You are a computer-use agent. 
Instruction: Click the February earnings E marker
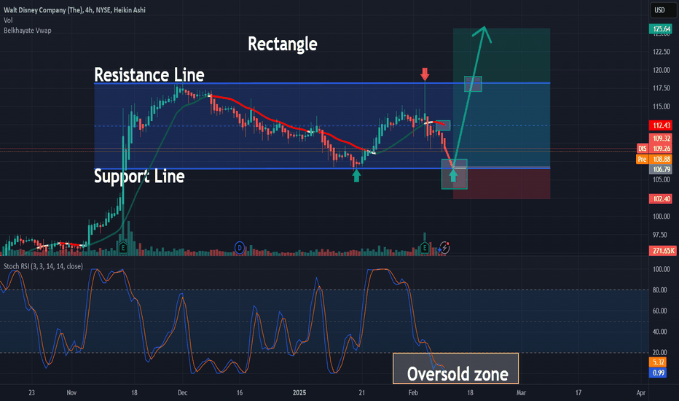click(x=424, y=248)
